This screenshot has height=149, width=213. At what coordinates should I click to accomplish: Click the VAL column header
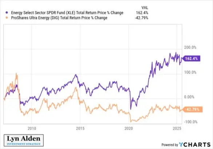(145, 8)
